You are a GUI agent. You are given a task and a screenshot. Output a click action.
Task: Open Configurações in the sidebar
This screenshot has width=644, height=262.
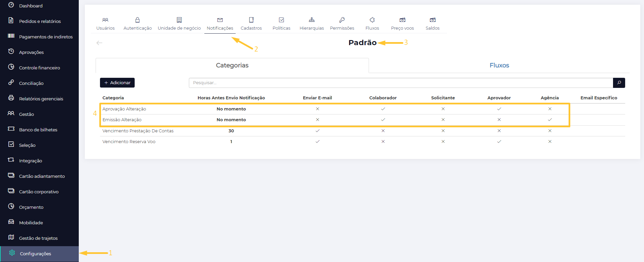click(35, 254)
